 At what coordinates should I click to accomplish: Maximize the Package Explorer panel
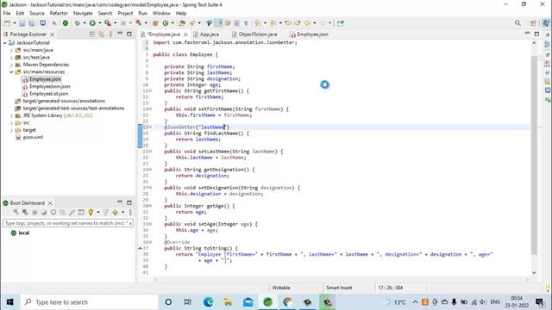pyautogui.click(x=129, y=34)
